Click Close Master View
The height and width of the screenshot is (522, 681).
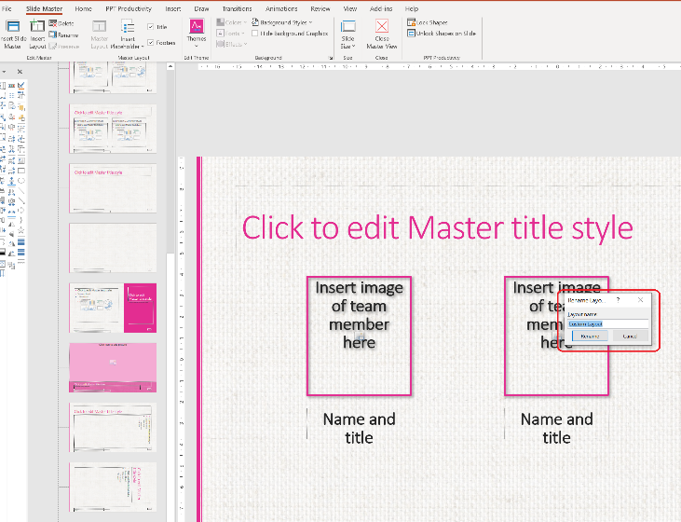tap(382, 34)
